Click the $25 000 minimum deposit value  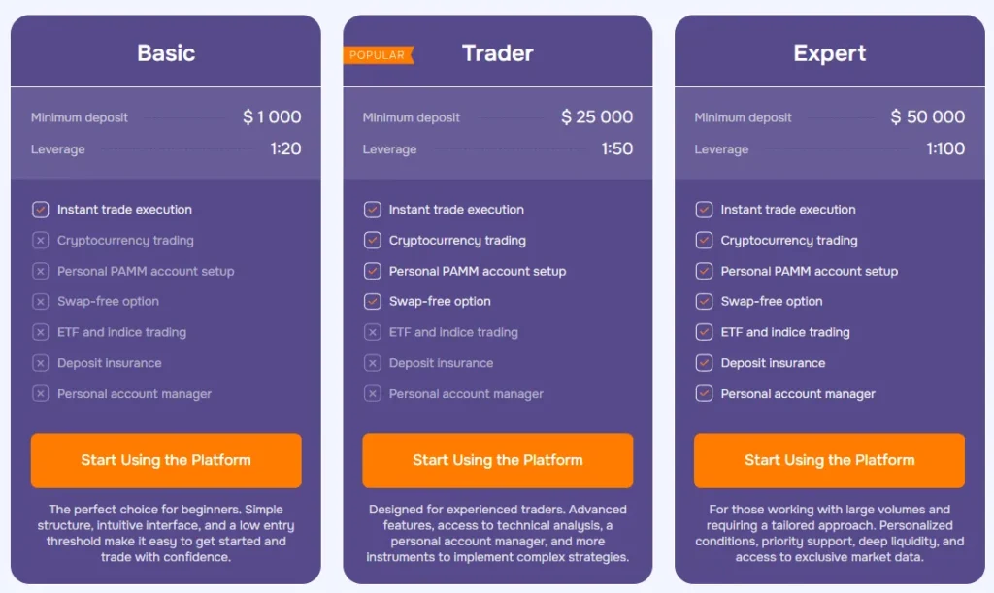597,117
